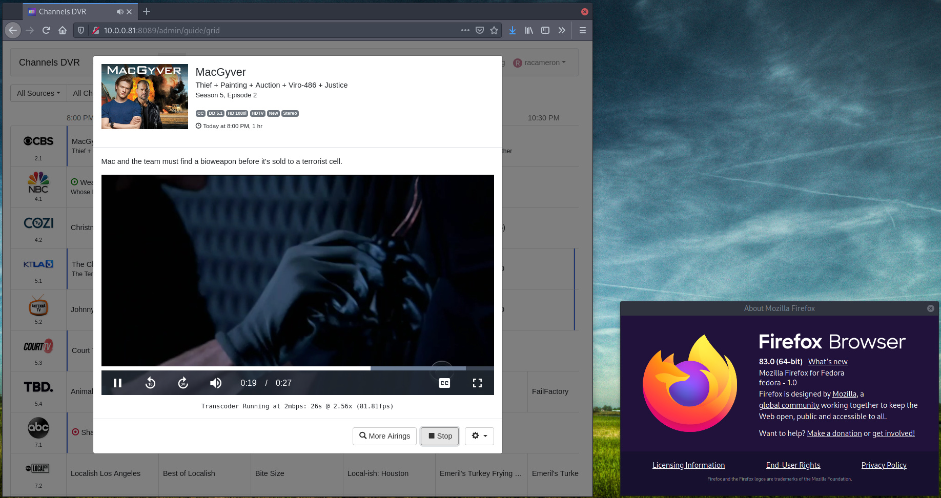Viewport: 941px width, 498px height.
Task: Open racameron user account menu
Action: 540,63
